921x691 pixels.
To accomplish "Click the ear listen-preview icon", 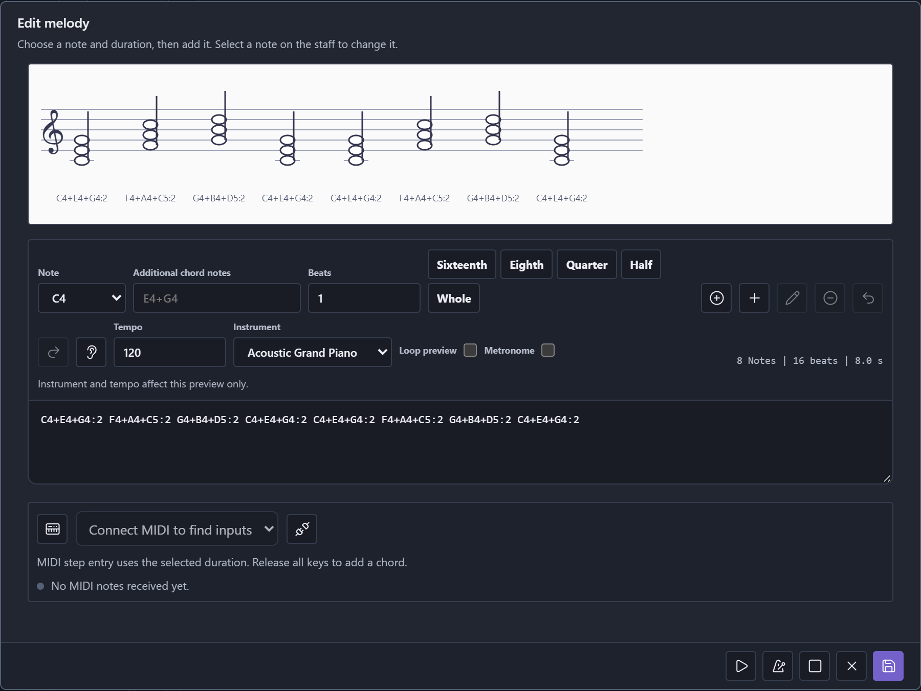I will pos(91,352).
